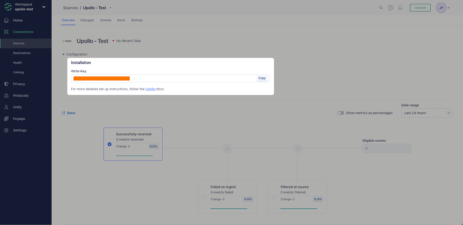
Task: Click the Upgrade button
Action: pos(420,8)
